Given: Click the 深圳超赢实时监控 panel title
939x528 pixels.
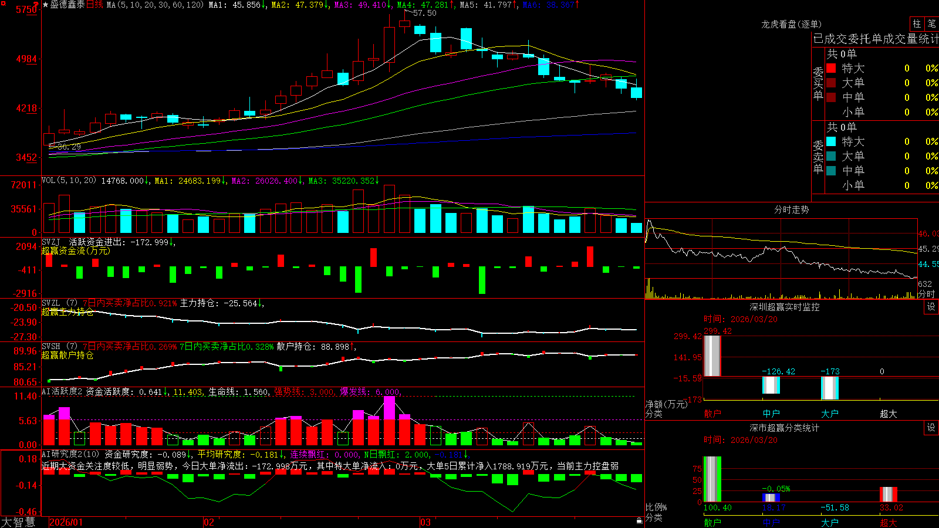Looking at the screenshot, I should [785, 307].
